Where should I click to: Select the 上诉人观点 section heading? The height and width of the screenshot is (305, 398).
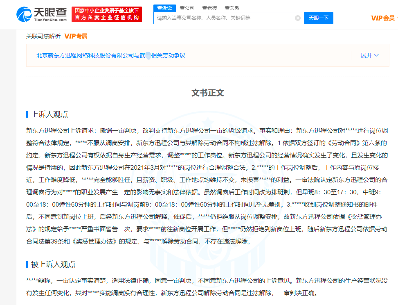click(x=49, y=114)
